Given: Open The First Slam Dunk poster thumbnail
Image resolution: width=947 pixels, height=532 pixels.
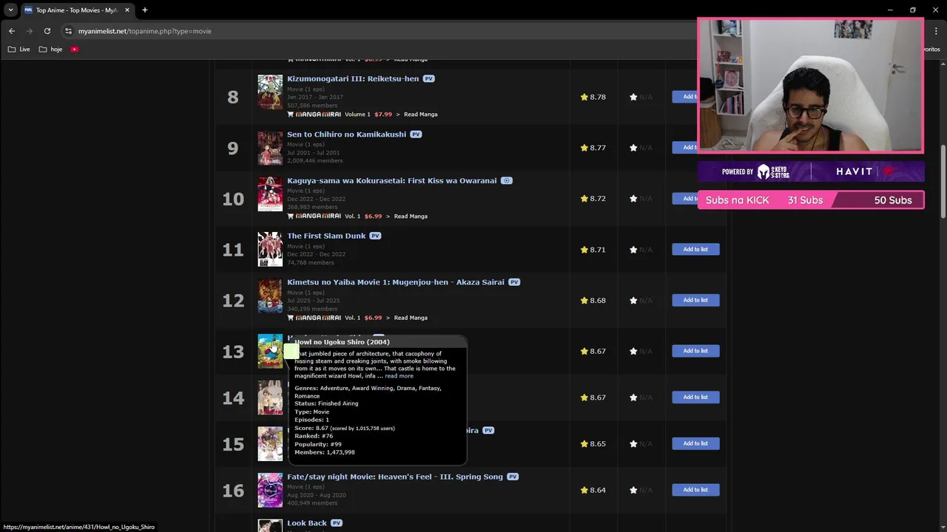Looking at the screenshot, I should click(270, 249).
